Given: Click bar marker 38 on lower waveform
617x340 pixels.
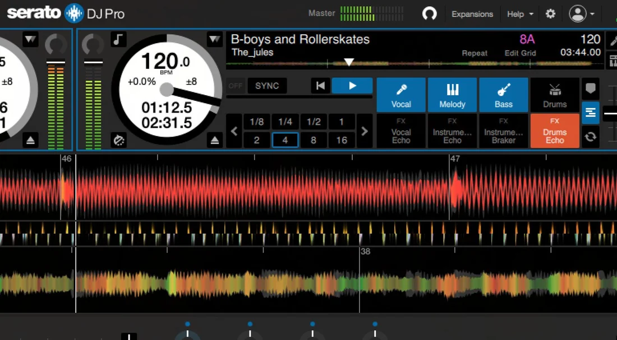Looking at the screenshot, I should click(x=365, y=251).
